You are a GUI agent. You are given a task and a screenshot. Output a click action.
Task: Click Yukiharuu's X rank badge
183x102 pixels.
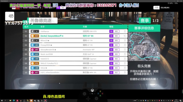[x=35, y=31]
